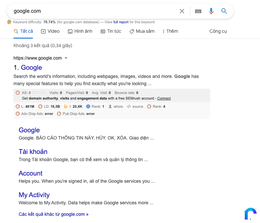
Task: Clear the search box with the X icon
Action: click(182, 11)
